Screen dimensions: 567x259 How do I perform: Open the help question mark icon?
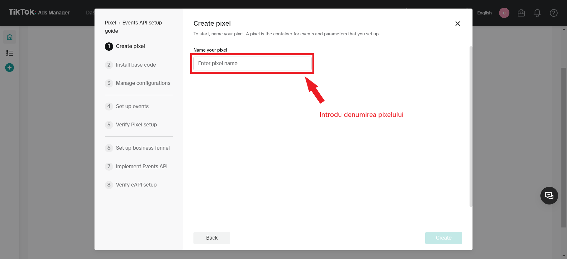(553, 13)
